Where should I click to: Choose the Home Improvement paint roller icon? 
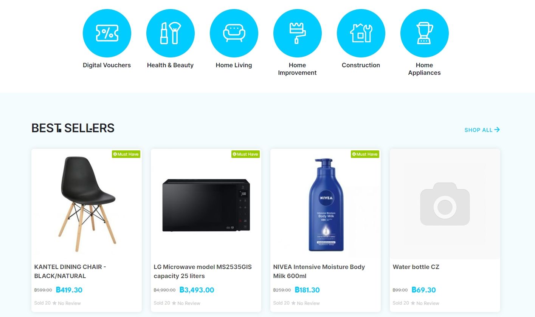[x=298, y=33]
